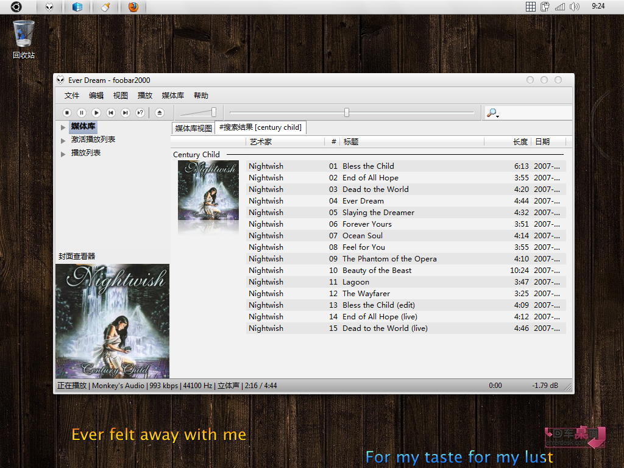
Task: Open the 编辑 menu
Action: [x=96, y=96]
